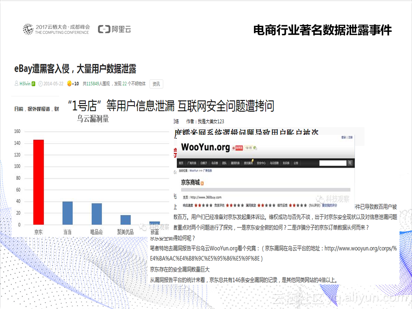The width and height of the screenshot is (412, 309).
Task: Click the Alibaba Cloud 阿里云 logo
Action: pyautogui.click(x=115, y=29)
